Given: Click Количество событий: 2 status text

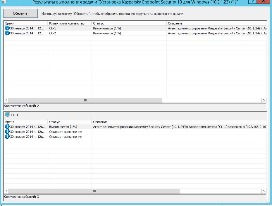Looking at the screenshot, I should coord(21,106).
